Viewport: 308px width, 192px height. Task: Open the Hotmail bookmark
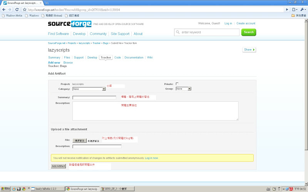52,15
